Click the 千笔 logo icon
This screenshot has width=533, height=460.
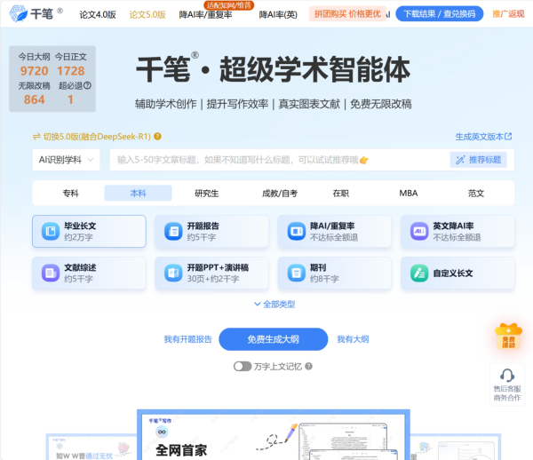coord(19,13)
